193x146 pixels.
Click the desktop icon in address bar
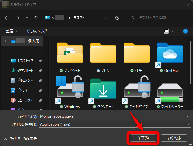48,18
